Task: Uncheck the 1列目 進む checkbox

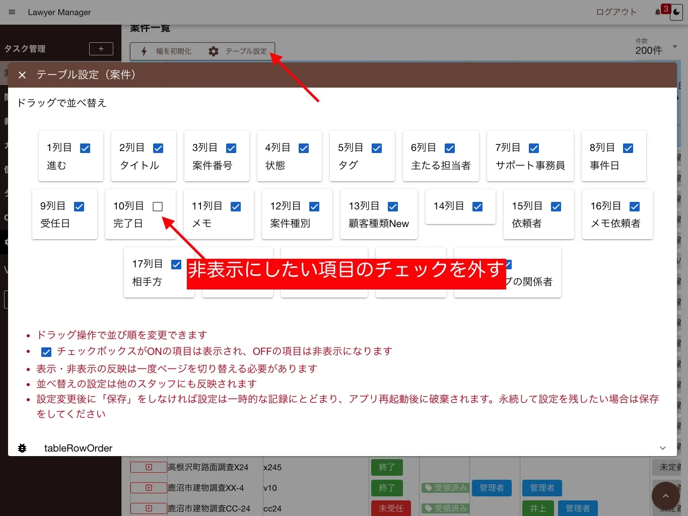Action: point(85,148)
